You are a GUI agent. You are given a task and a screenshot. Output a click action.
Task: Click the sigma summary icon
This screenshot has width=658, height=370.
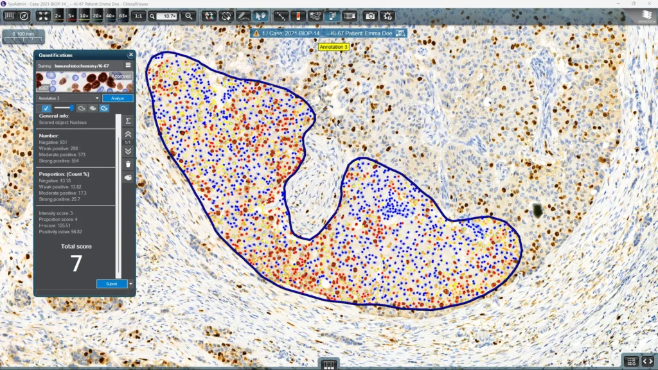click(128, 121)
